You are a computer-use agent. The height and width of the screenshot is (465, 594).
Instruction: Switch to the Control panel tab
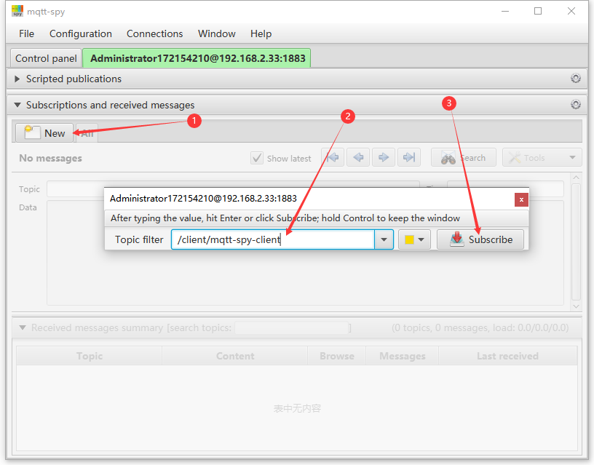46,58
